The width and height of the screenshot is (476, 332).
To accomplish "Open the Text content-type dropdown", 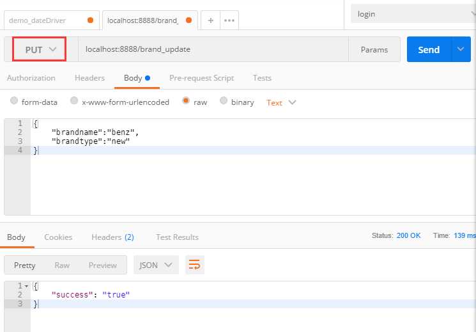I will [280, 103].
